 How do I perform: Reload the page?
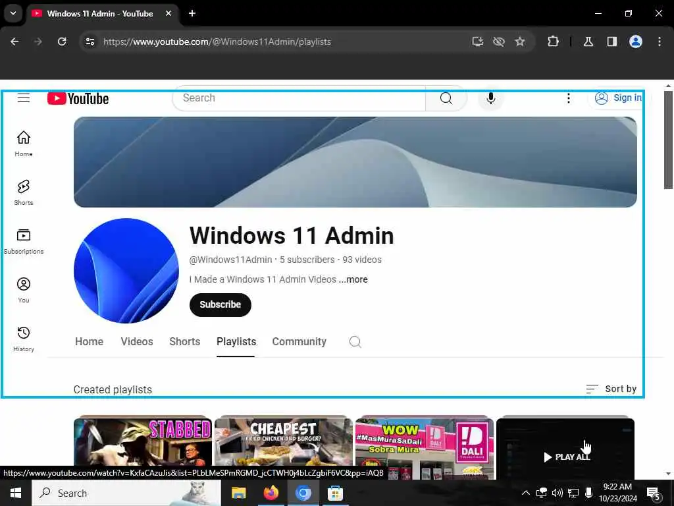tap(62, 42)
